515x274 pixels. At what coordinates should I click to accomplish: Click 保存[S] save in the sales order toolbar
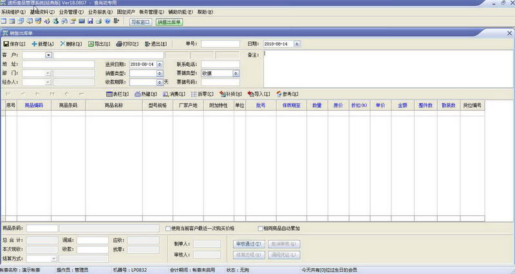pyautogui.click(x=14, y=44)
